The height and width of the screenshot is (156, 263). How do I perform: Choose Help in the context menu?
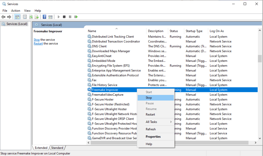156,144
